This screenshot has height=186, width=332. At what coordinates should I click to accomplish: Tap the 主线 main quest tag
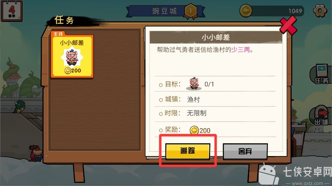click(58, 34)
